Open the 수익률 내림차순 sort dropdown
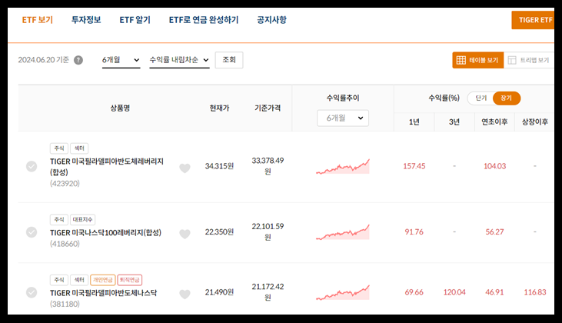 coord(179,60)
